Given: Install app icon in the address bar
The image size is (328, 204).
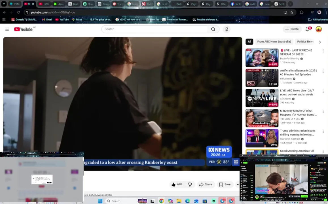Looking at the screenshot, I should [285, 12].
